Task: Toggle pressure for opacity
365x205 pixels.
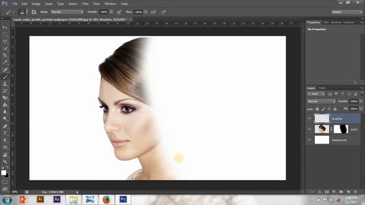Action: [x=119, y=12]
